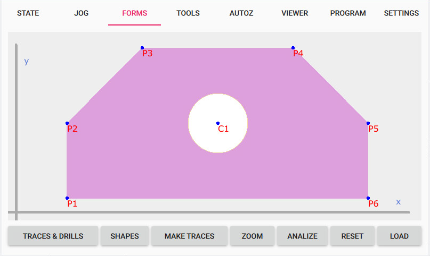
Task: Open the STATE tab
Action: coord(28,13)
